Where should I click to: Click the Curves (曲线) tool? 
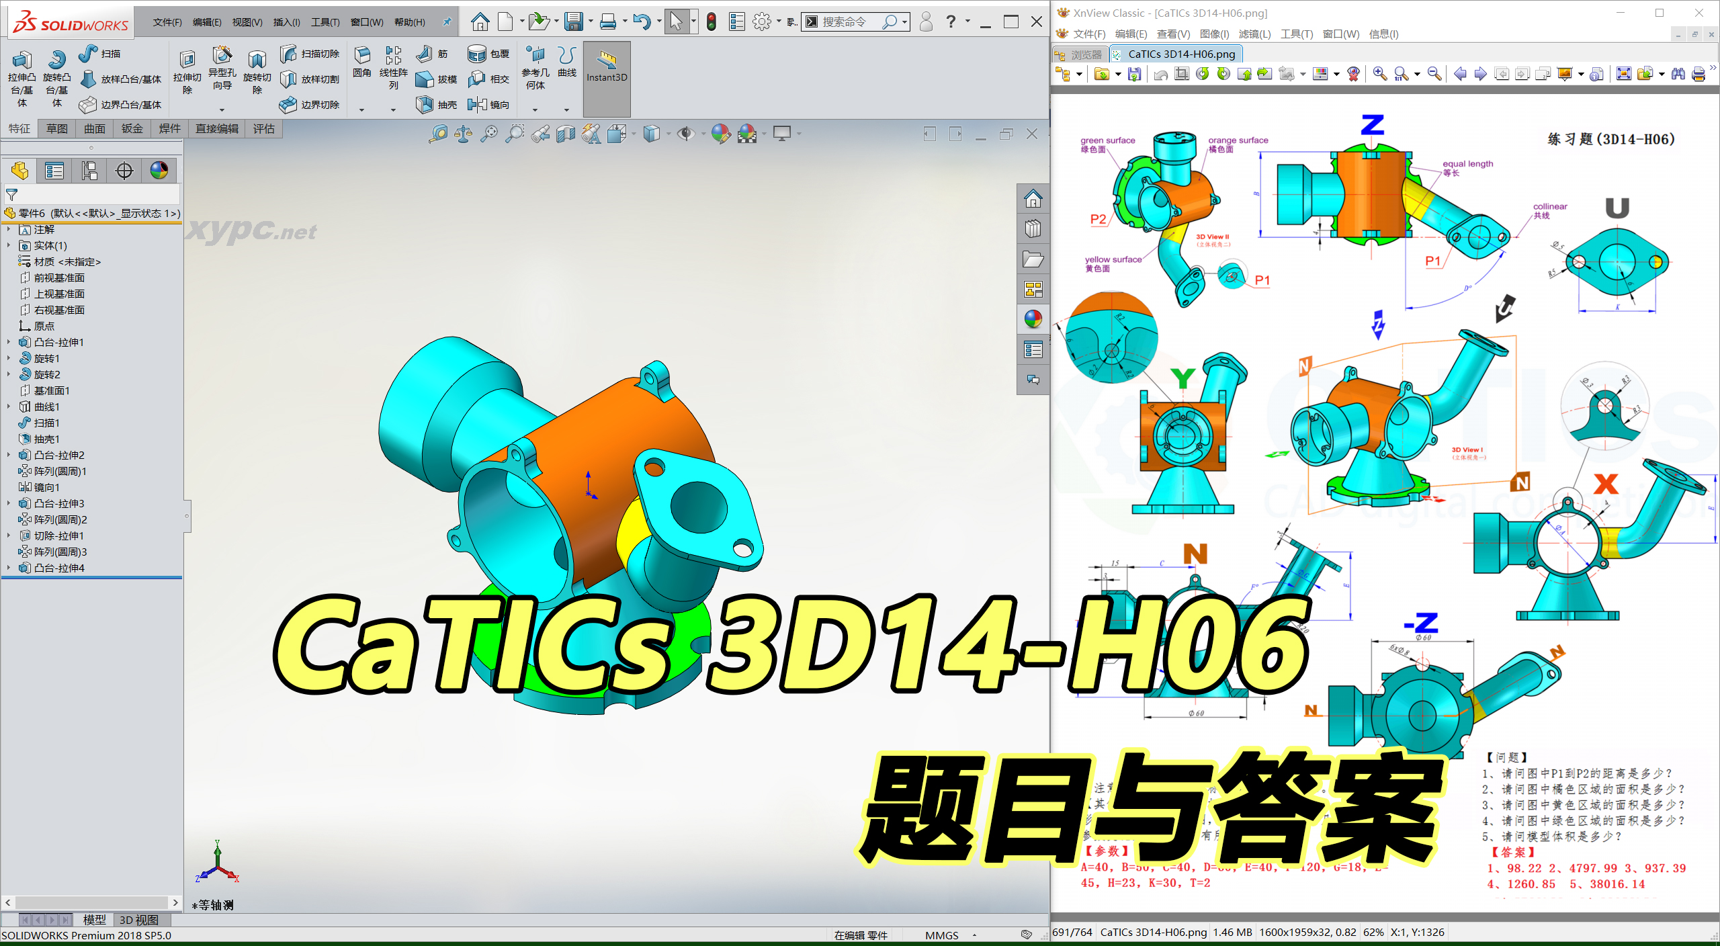[567, 62]
